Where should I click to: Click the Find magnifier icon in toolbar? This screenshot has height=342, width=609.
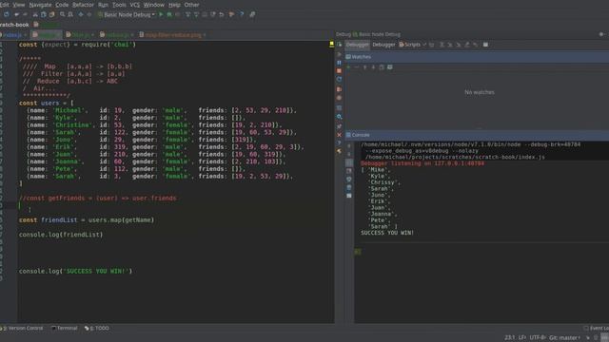pos(62,14)
